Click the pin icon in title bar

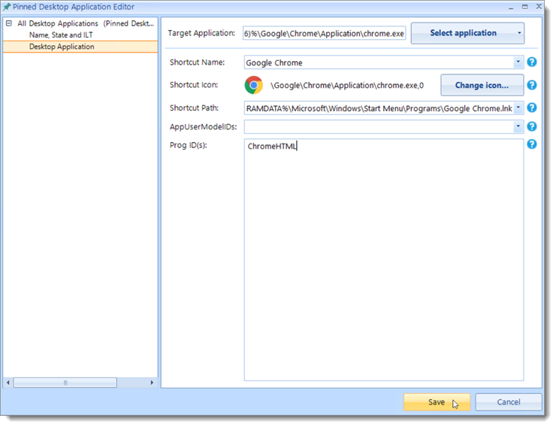coord(7,7)
